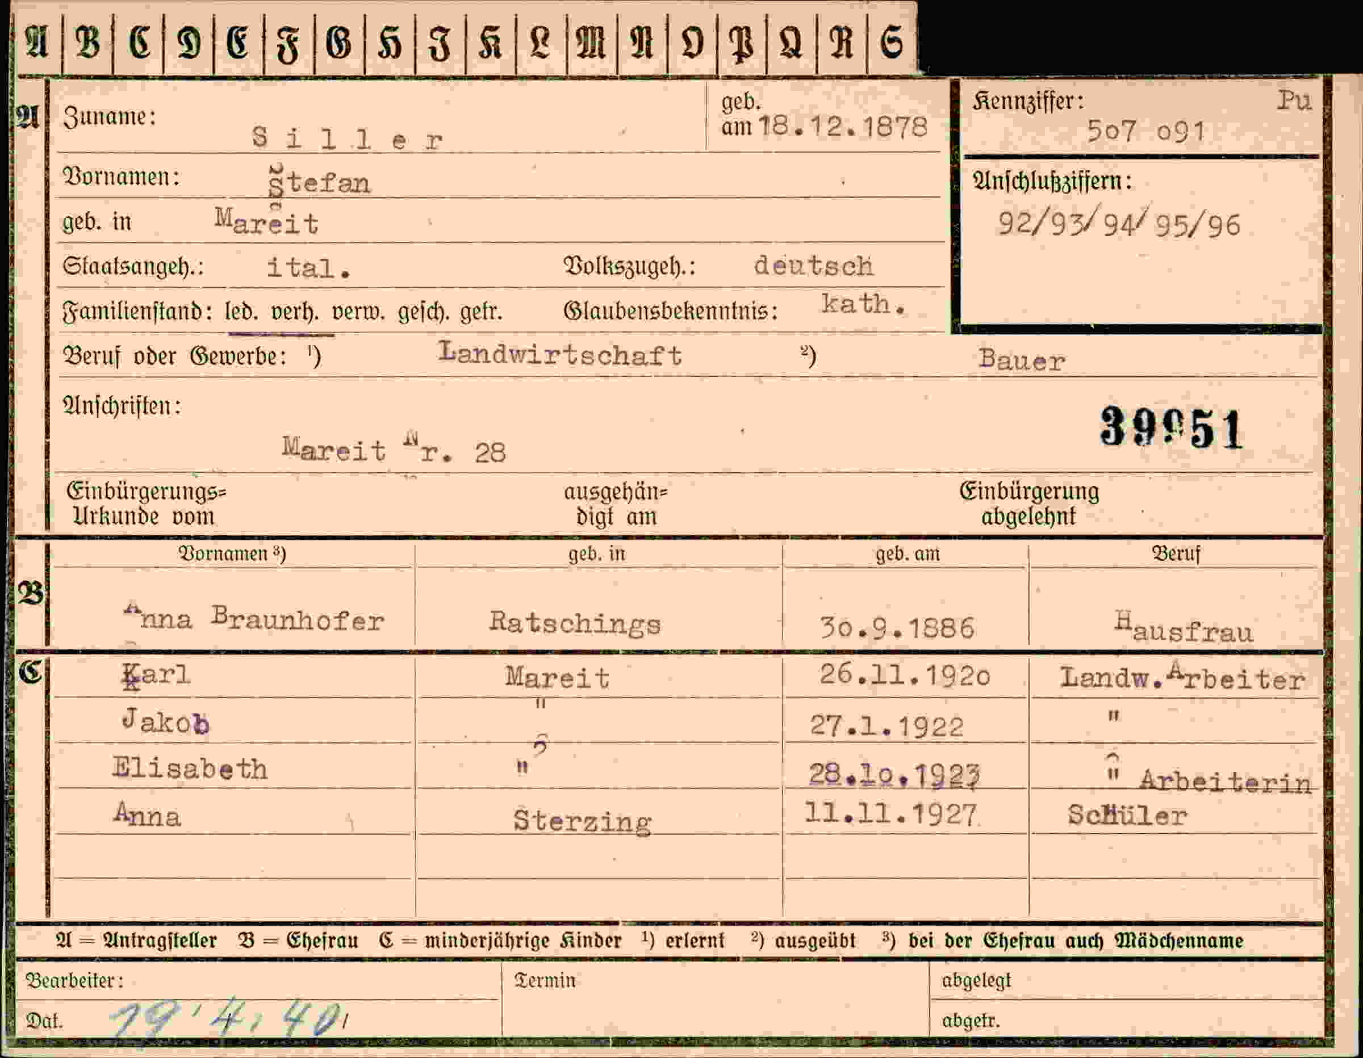Viewport: 1363px width, 1058px height.
Task: Click the occupation 'Landwirtschaft'
Action: 560,354
